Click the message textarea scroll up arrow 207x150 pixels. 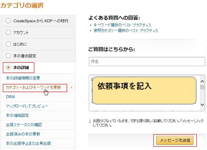[202, 81]
